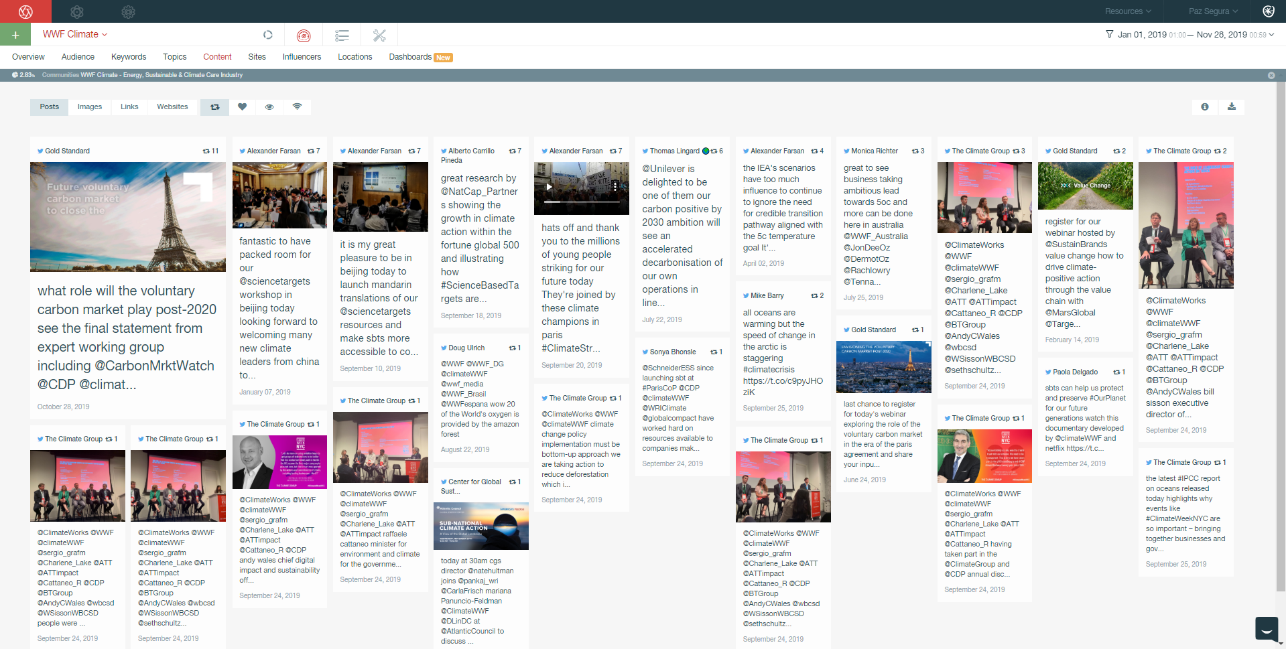Select the Content tab

pos(217,57)
